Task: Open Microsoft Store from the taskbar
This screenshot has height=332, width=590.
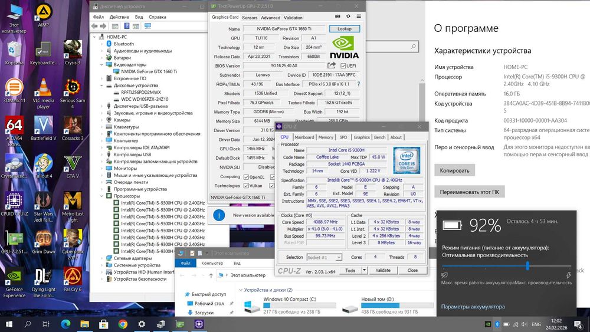Action: coord(103,324)
